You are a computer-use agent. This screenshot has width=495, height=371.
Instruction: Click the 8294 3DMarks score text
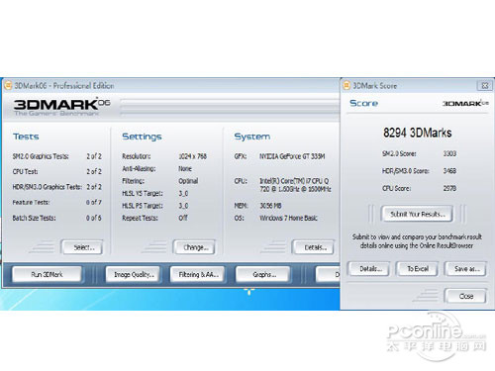coord(417,133)
